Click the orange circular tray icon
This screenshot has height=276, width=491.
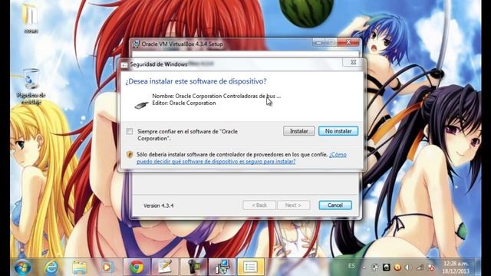click(397, 268)
